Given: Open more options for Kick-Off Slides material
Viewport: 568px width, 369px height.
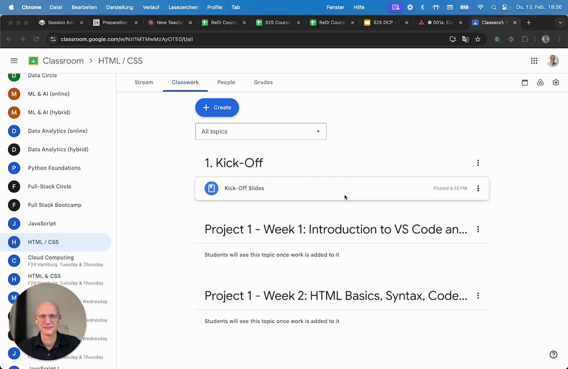Looking at the screenshot, I should coord(478,189).
